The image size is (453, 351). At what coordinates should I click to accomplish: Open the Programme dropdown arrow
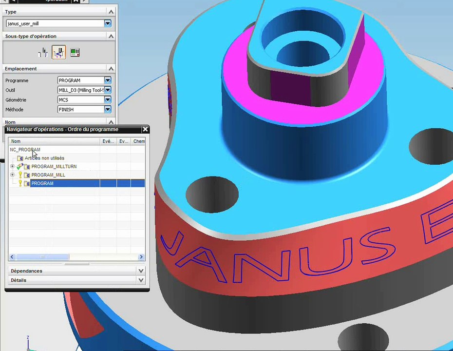click(x=108, y=80)
